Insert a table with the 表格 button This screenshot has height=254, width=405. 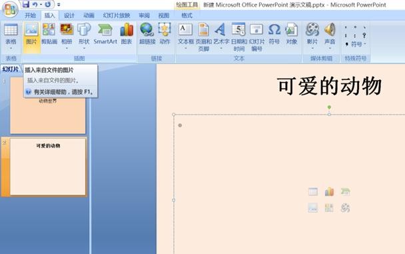(x=11, y=37)
